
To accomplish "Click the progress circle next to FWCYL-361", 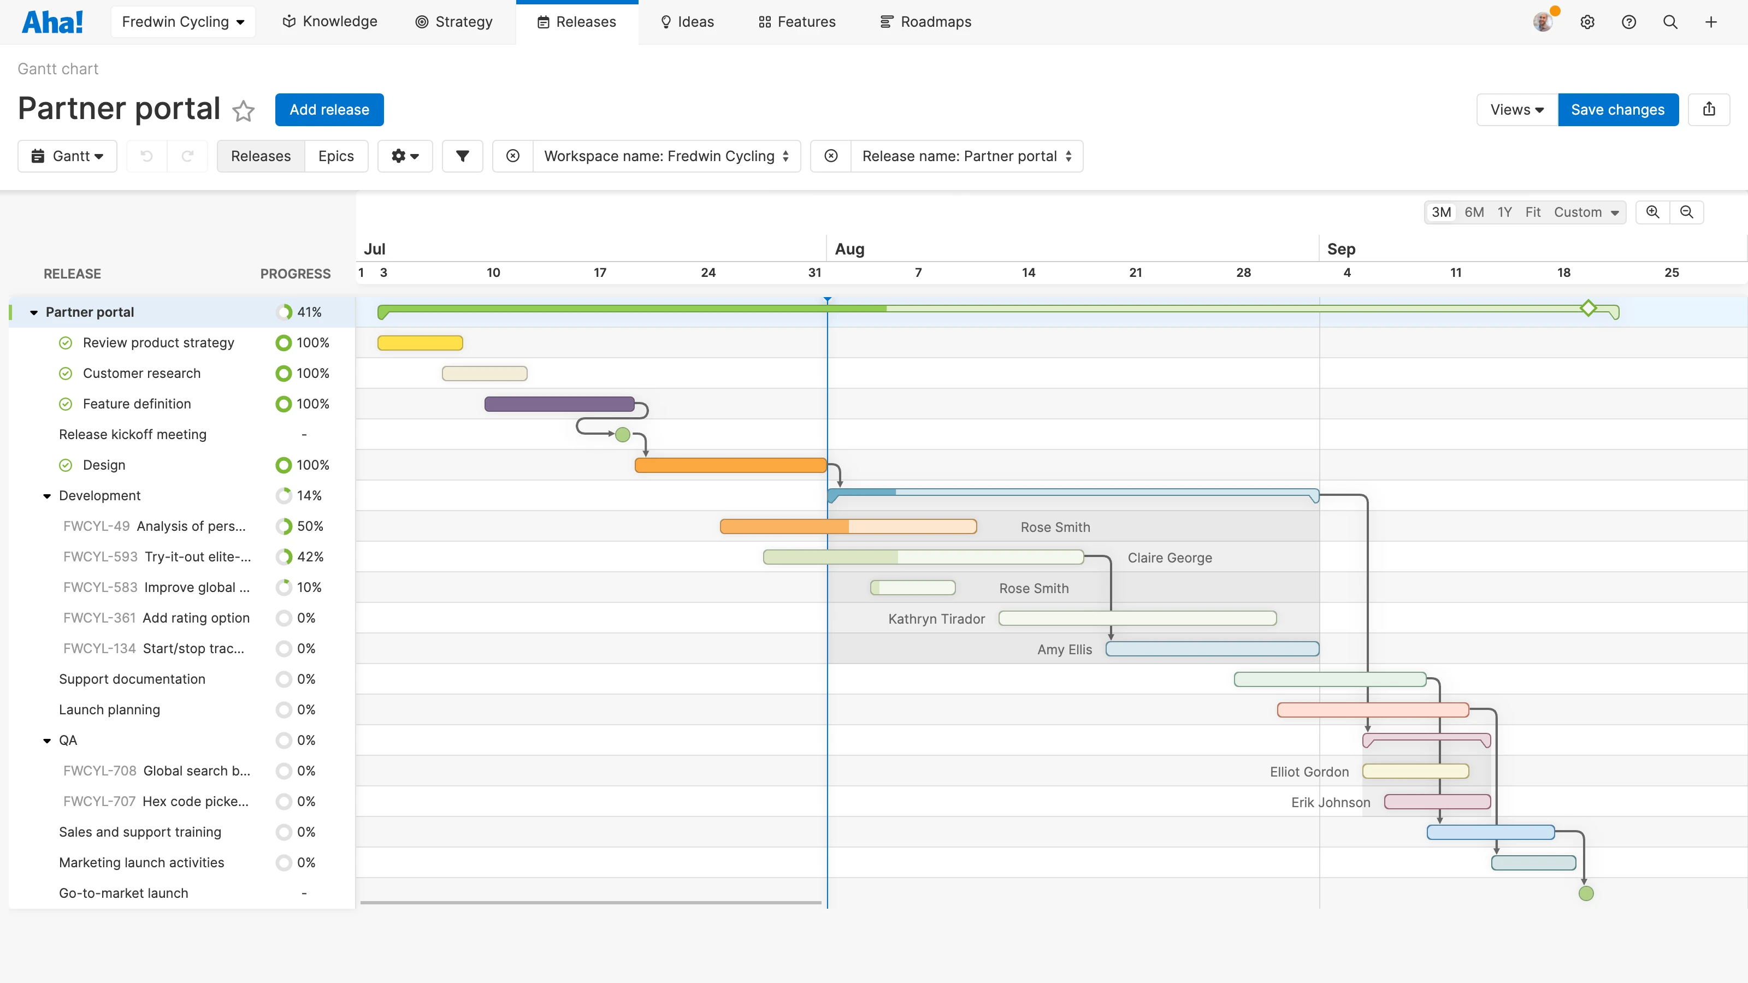I will coord(284,617).
